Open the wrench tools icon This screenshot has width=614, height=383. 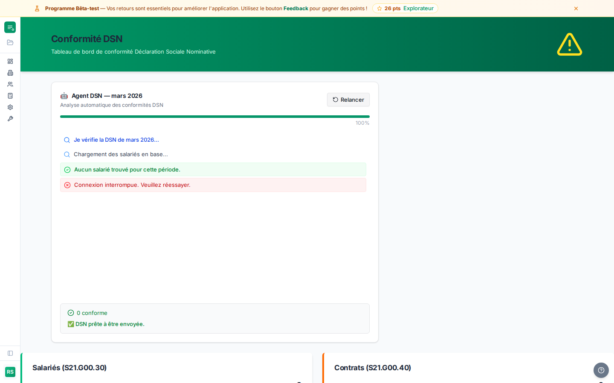[x=10, y=119]
